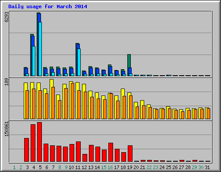Click the orange bar for day 25
The image size is (221, 172).
click(170, 114)
